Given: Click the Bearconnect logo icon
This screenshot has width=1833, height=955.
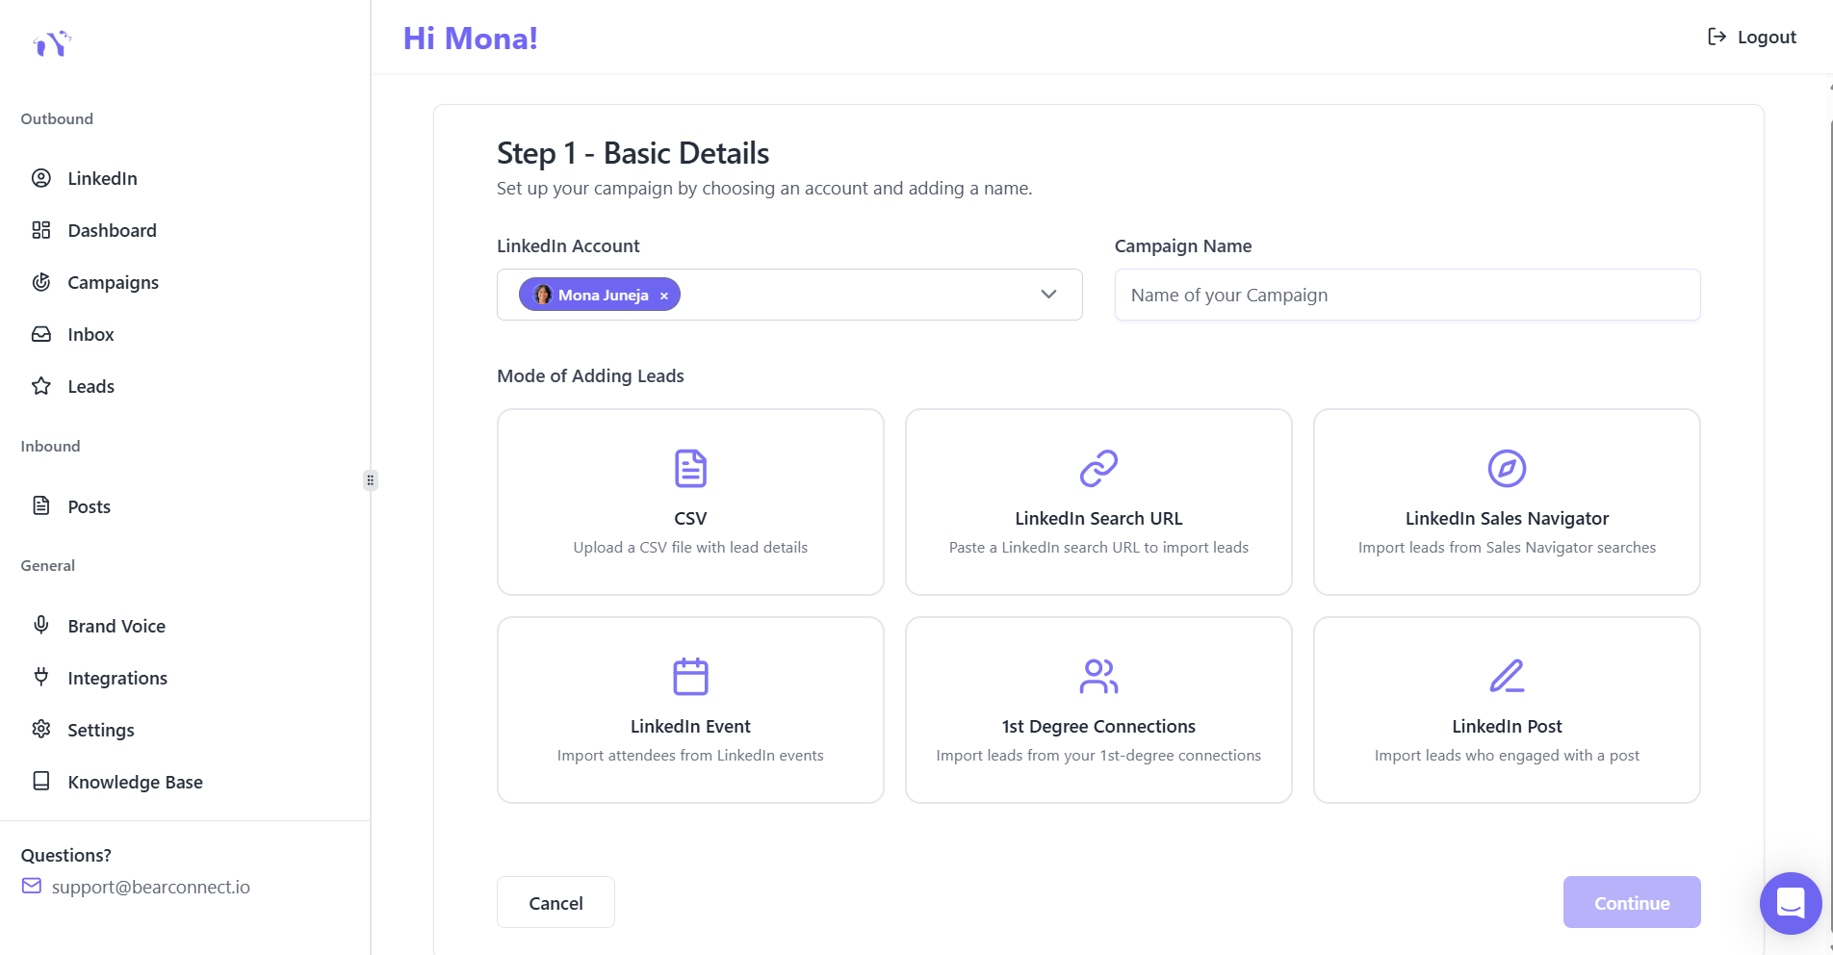Looking at the screenshot, I should click(52, 43).
